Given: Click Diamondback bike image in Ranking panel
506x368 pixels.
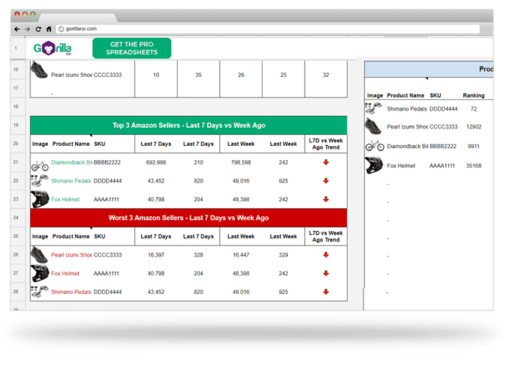Looking at the screenshot, I should [374, 146].
